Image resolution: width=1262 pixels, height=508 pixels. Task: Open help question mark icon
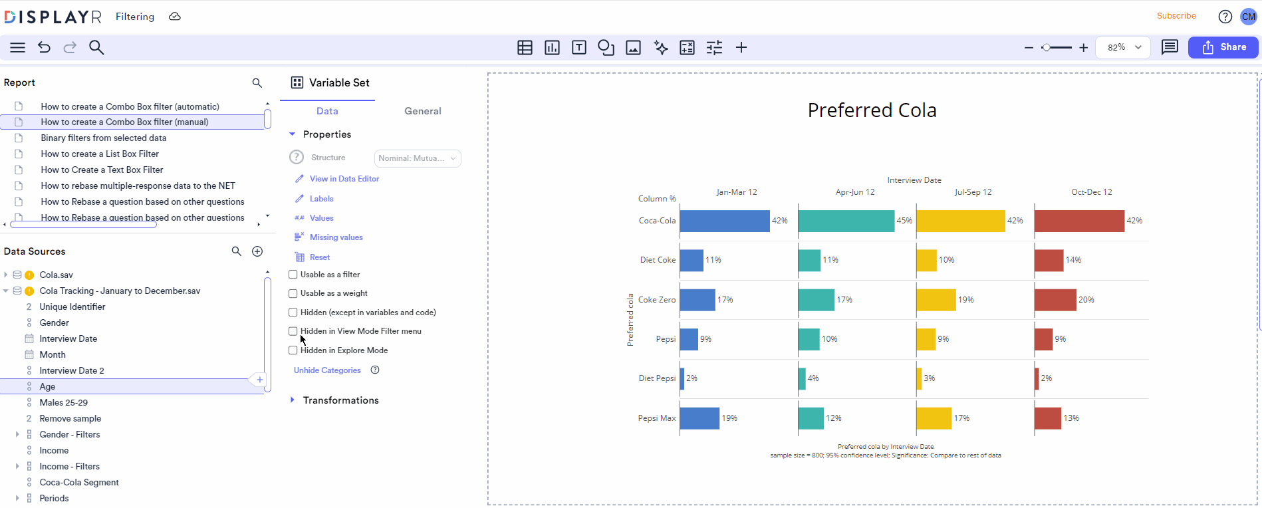[x=1225, y=17]
